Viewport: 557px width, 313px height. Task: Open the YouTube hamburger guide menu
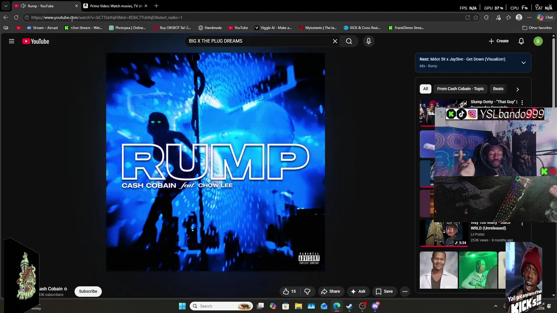click(x=12, y=41)
